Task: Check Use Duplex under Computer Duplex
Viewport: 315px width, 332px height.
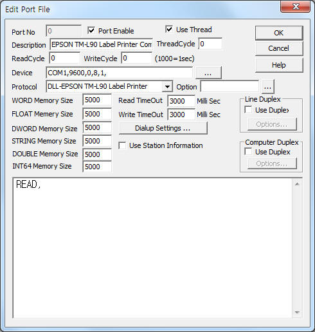Action: click(248, 152)
